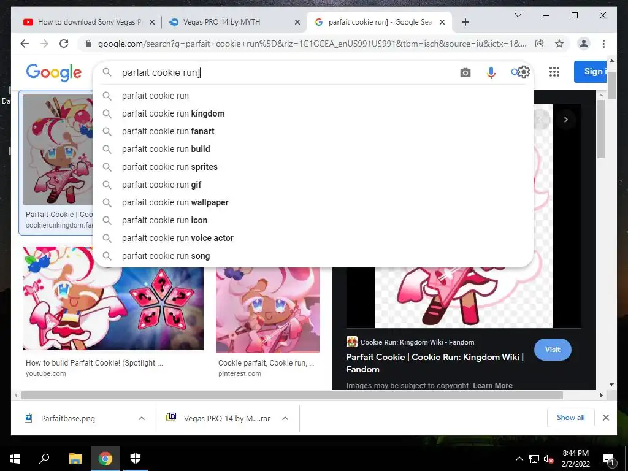The width and height of the screenshot is (628, 471).
Task: Open the Google apps grid
Action: [x=554, y=72]
